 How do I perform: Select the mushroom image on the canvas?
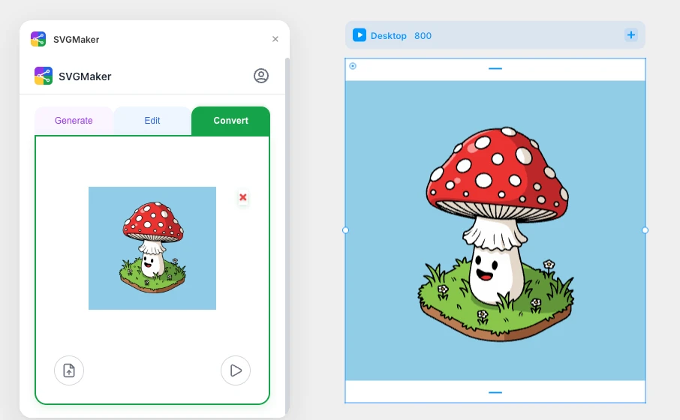[x=495, y=230]
